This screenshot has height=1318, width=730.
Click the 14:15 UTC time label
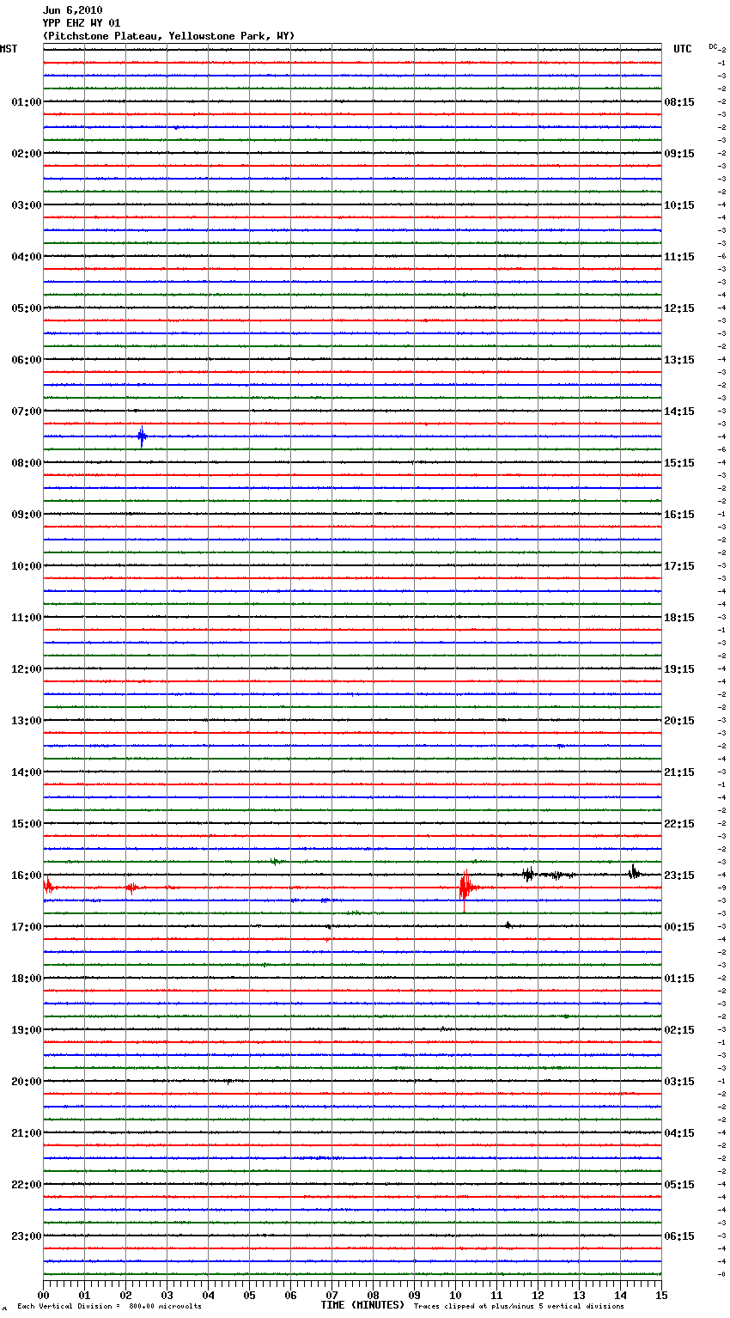coord(679,412)
